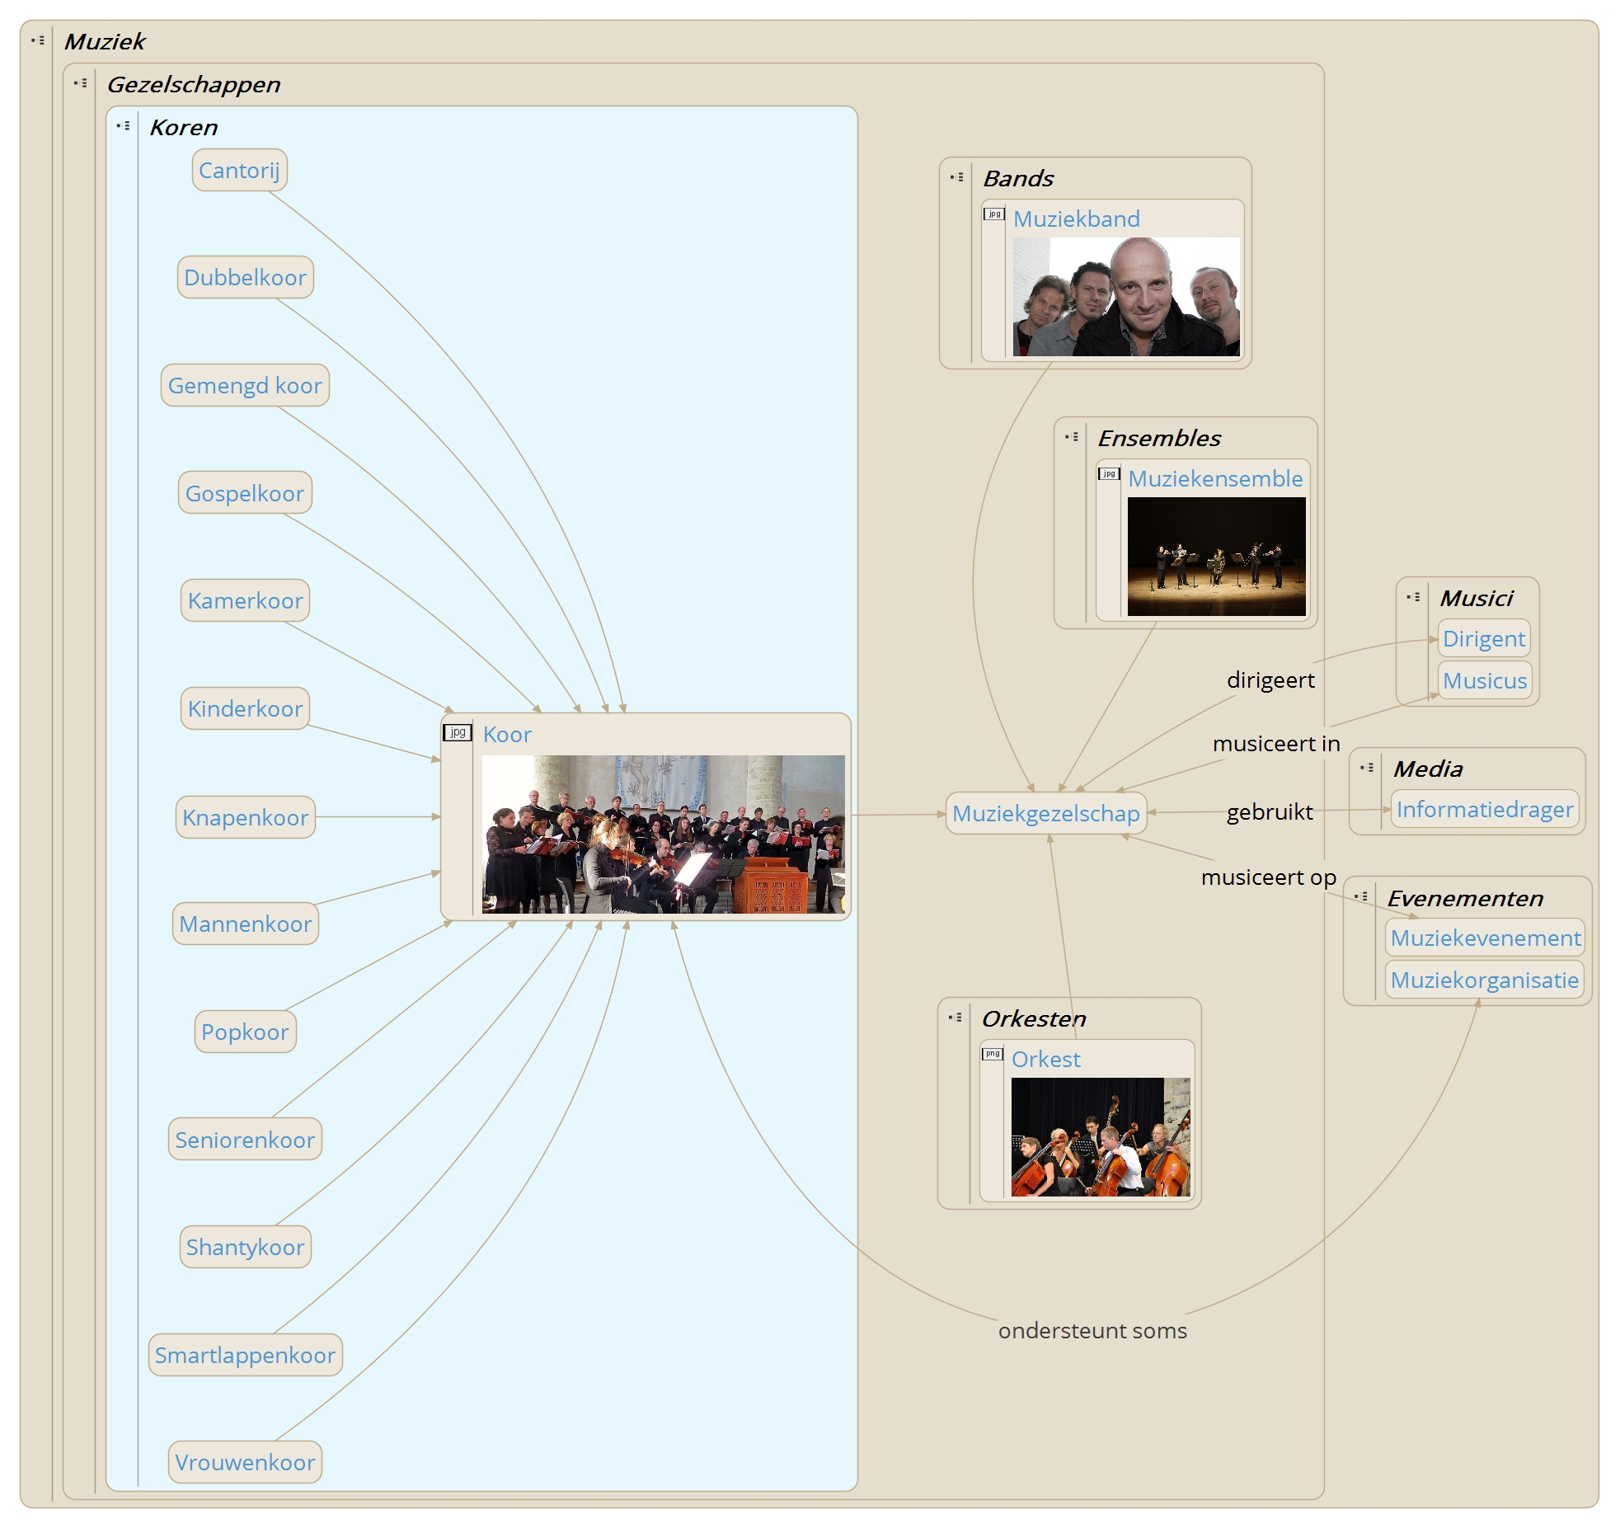Open the Muziekgezelschap node
The width and height of the screenshot is (1620, 1528).
(1045, 814)
